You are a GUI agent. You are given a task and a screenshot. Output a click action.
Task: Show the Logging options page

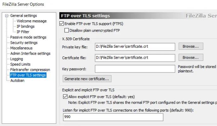coord(17,59)
